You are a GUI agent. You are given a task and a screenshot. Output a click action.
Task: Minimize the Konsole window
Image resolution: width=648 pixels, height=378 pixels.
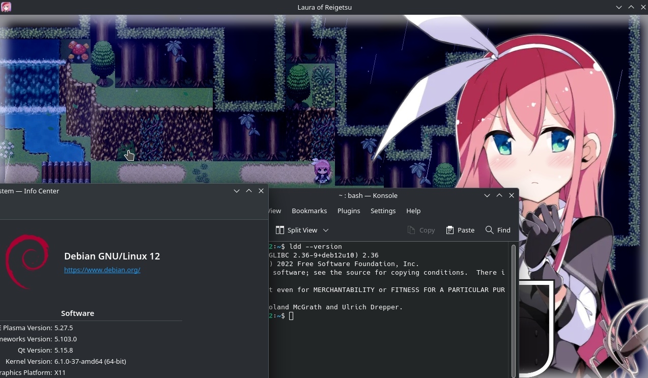point(487,195)
